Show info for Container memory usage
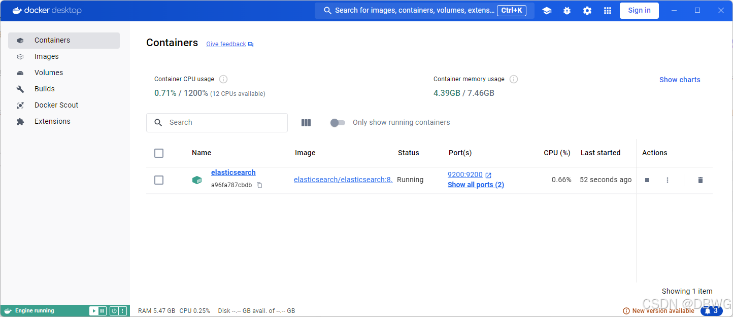The image size is (733, 317). pyautogui.click(x=514, y=79)
